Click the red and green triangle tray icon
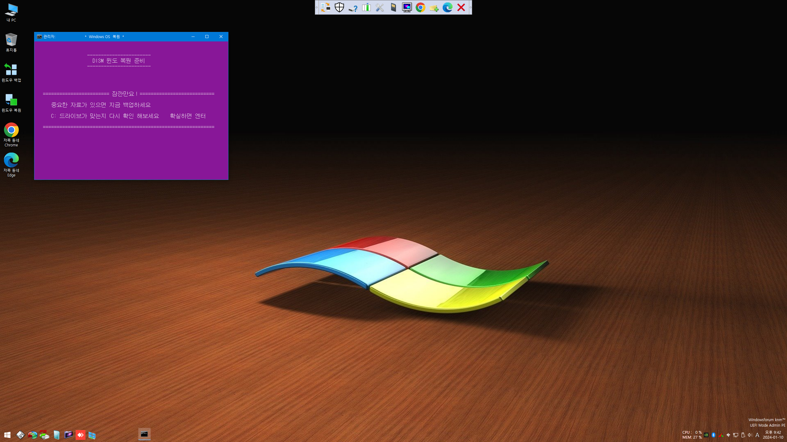 pyautogui.click(x=721, y=435)
